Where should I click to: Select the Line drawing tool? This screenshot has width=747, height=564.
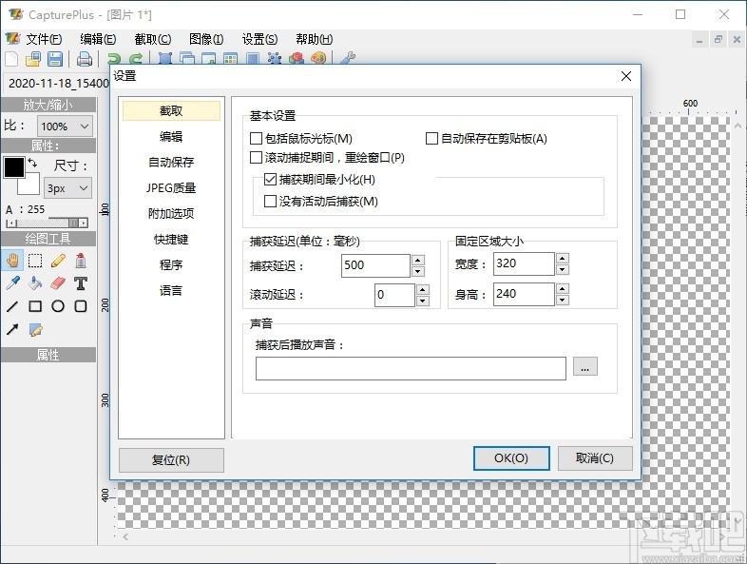12,306
